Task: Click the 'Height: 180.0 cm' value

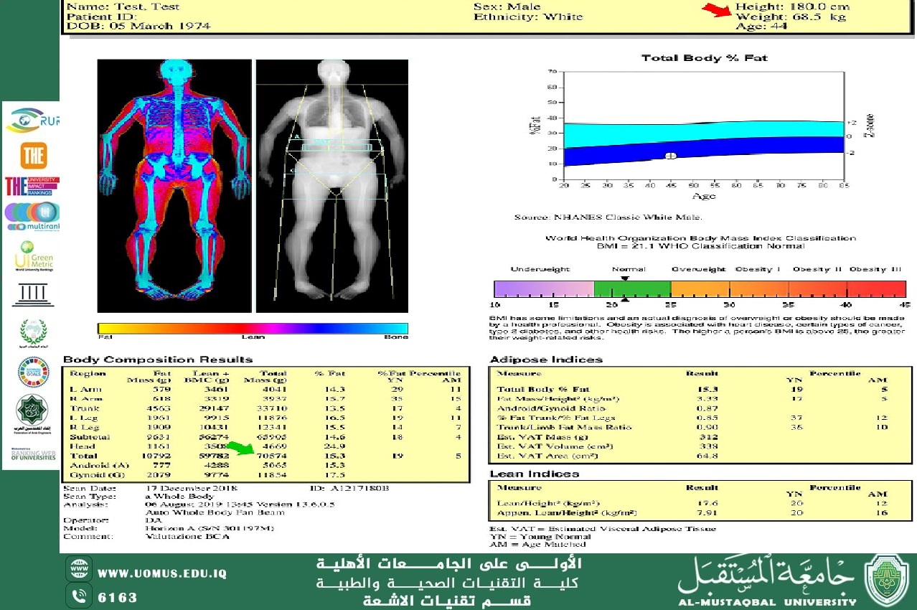Action: pyautogui.click(x=793, y=6)
